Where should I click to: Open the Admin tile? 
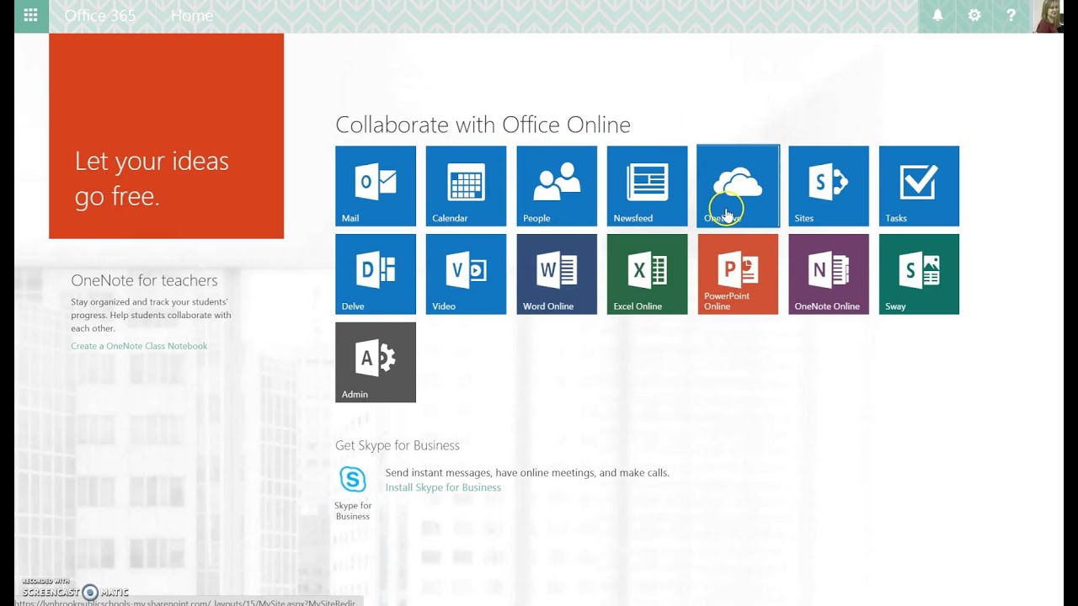[376, 362]
